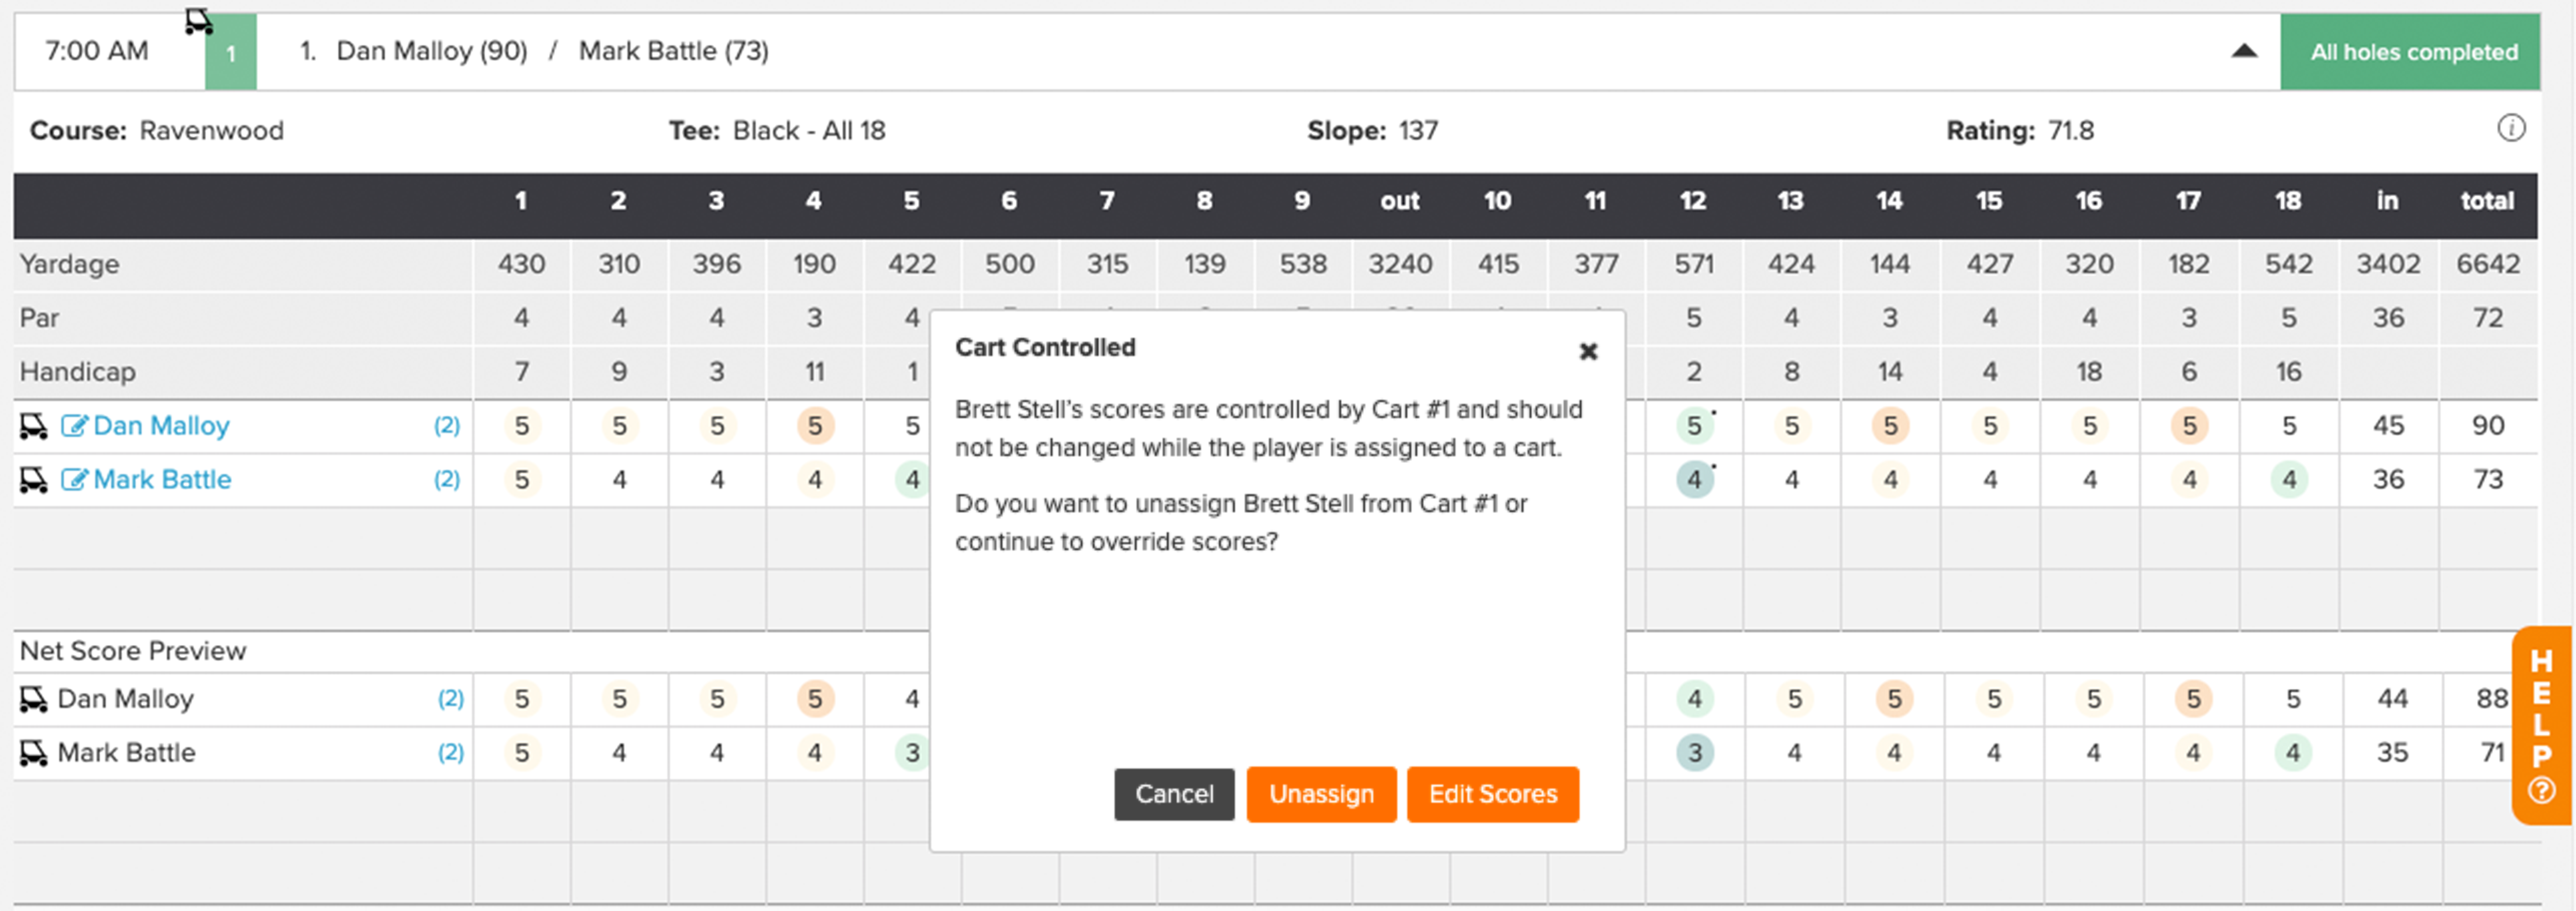The image size is (2576, 911).
Task: Collapse the 7:00 AM group with the up arrow
Action: [x=2244, y=51]
